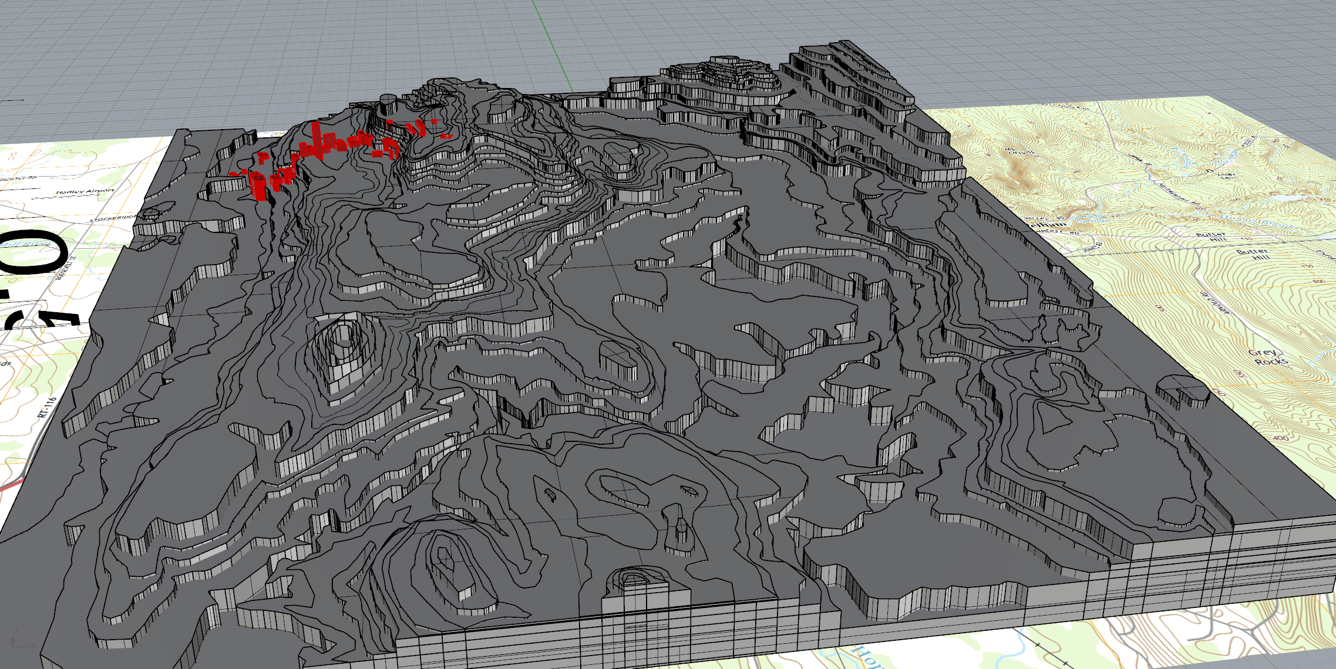Click the 750 elevation contour label

click(1307, 266)
